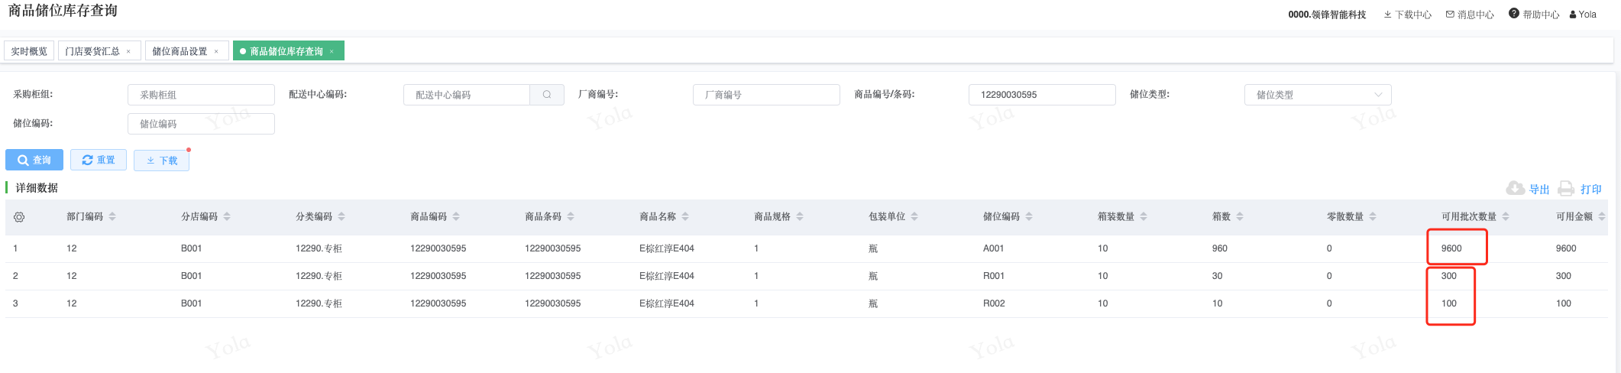
Task: Open the 帮助中心 help icon
Action: click(x=1514, y=14)
